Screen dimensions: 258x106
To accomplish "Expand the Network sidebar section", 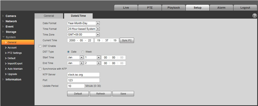I will pyautogui.click(x=11, y=21).
